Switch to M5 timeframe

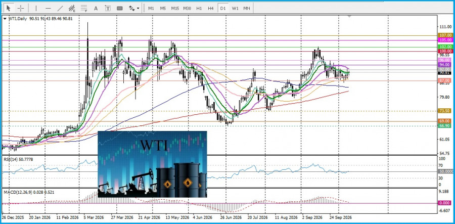coord(163,8)
